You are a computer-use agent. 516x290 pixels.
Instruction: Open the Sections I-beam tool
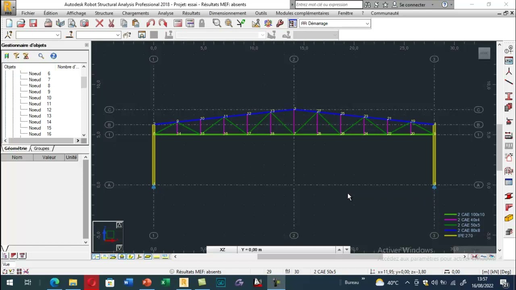(509, 96)
